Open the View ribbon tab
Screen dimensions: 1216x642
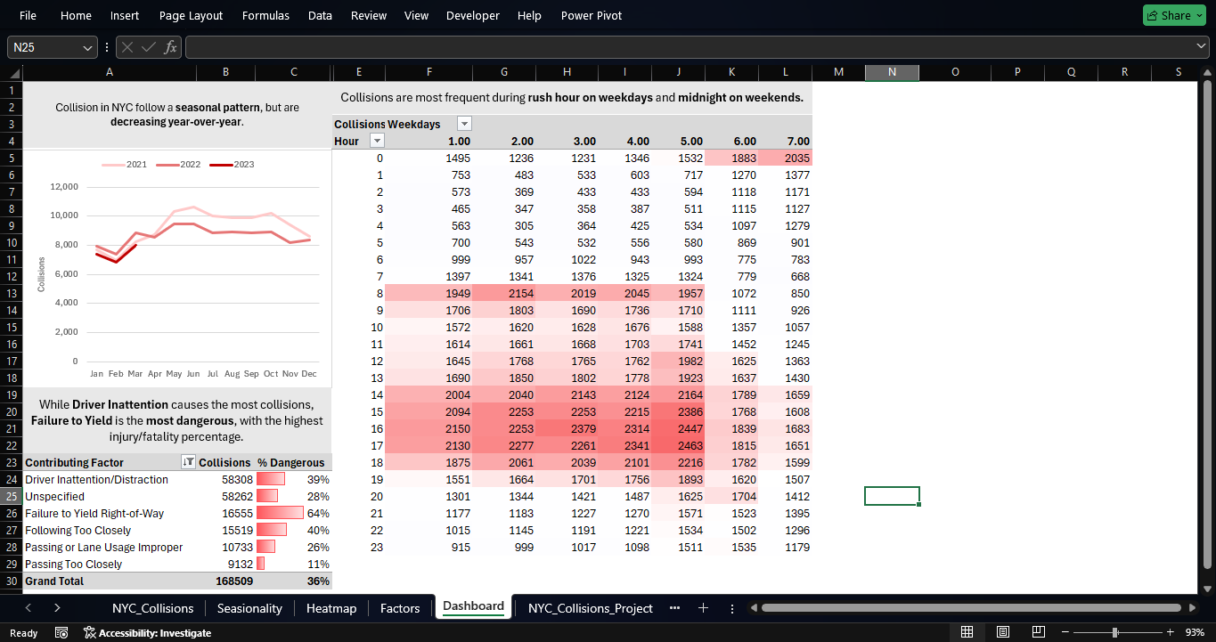pyautogui.click(x=416, y=15)
